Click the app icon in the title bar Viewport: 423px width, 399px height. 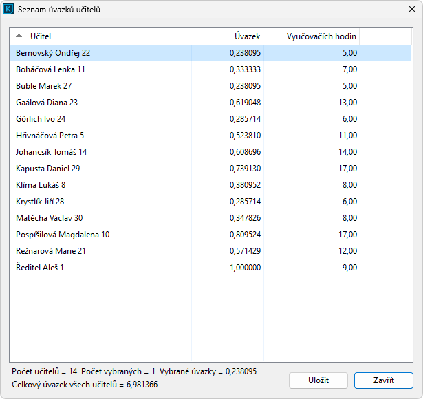[x=10, y=10]
